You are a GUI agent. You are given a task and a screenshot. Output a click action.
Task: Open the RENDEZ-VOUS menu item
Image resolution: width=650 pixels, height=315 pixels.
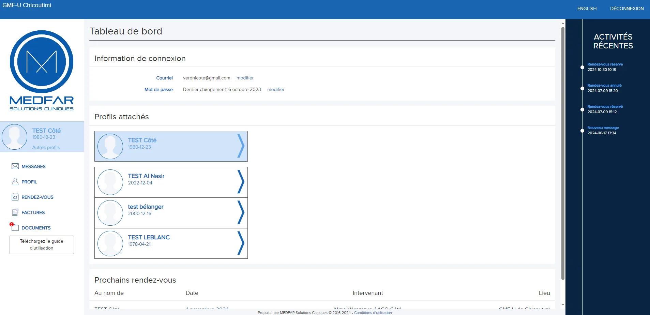(37, 197)
